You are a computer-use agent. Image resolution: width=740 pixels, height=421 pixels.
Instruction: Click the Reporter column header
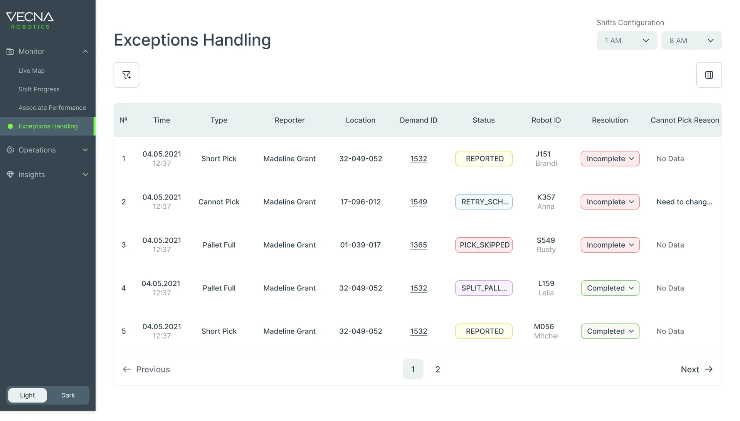coord(289,120)
